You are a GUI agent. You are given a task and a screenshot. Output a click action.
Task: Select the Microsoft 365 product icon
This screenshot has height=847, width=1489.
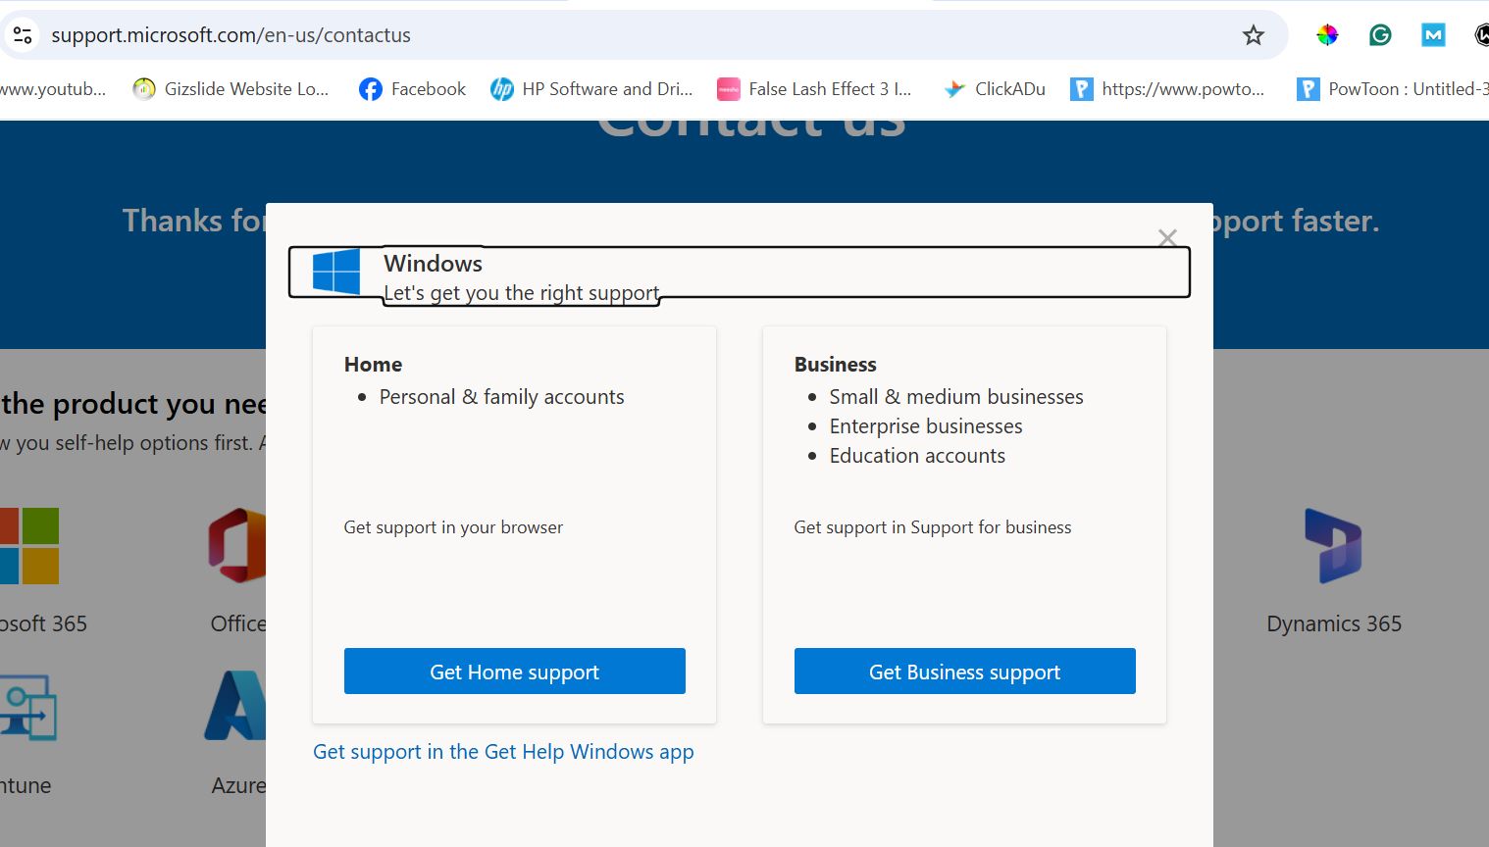click(29, 546)
